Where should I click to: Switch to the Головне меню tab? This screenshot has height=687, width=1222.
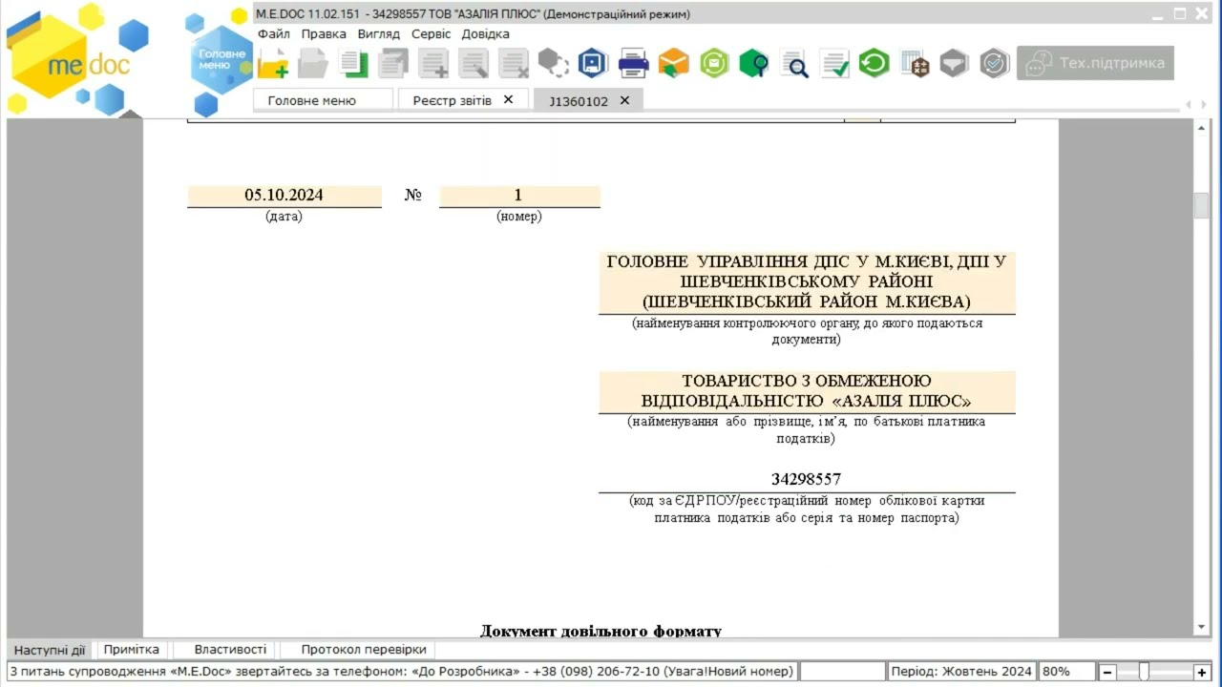coord(323,100)
